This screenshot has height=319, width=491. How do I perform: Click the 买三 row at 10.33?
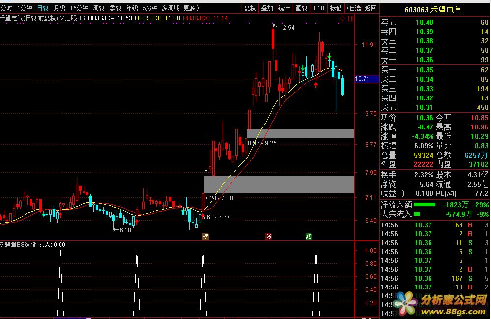(435, 89)
